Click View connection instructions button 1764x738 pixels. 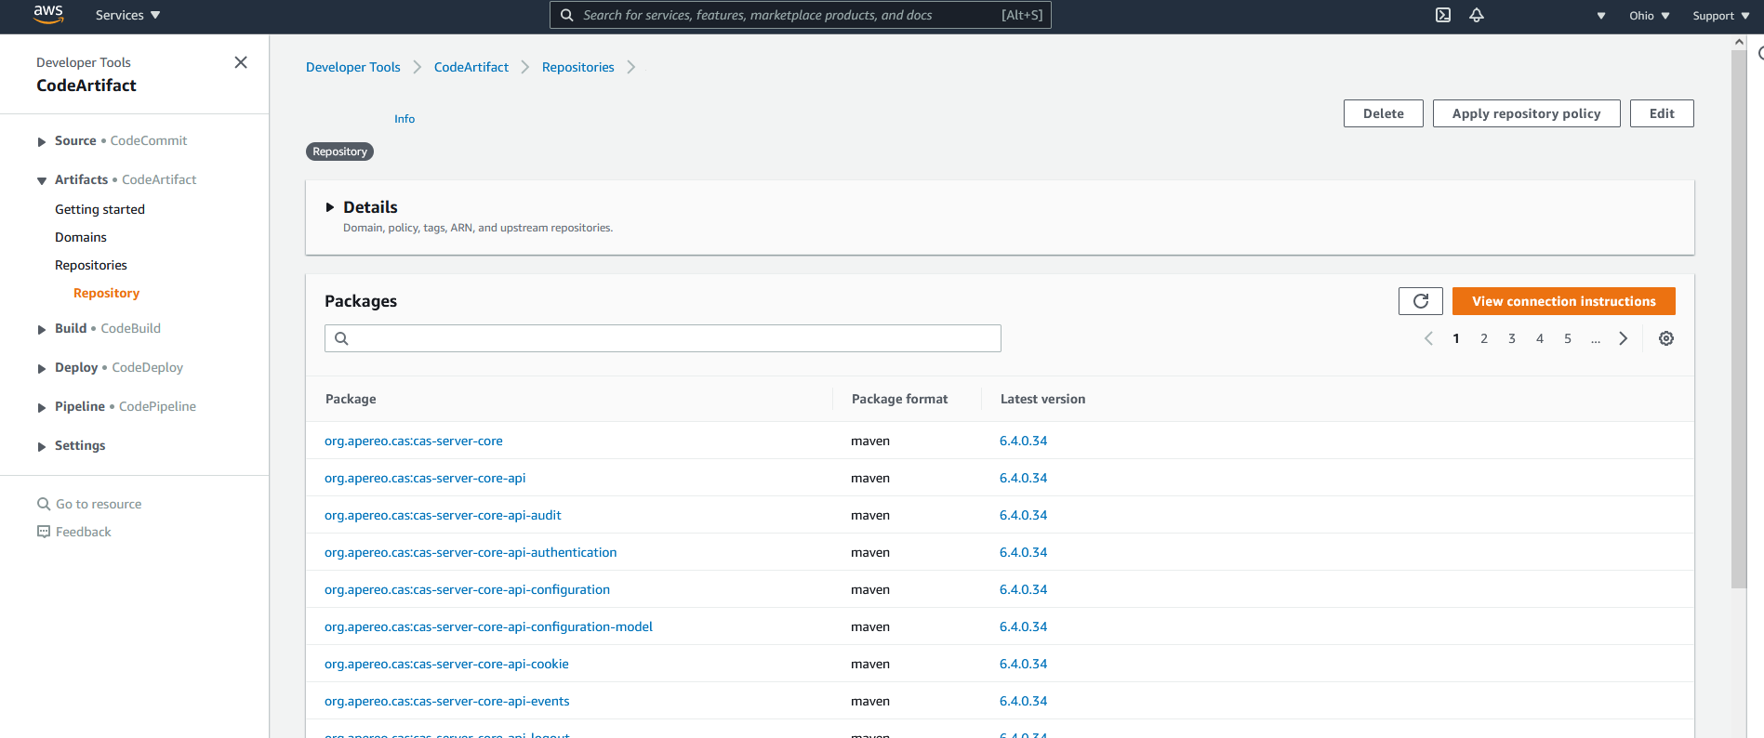(x=1564, y=301)
